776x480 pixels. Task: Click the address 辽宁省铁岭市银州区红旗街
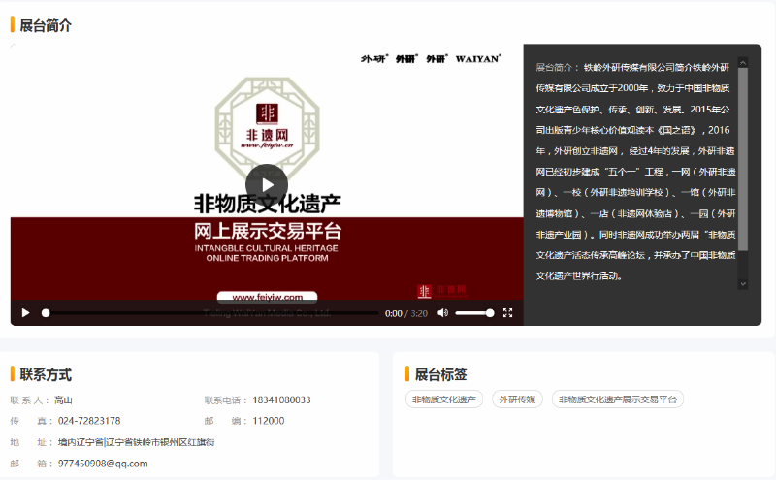point(160,442)
